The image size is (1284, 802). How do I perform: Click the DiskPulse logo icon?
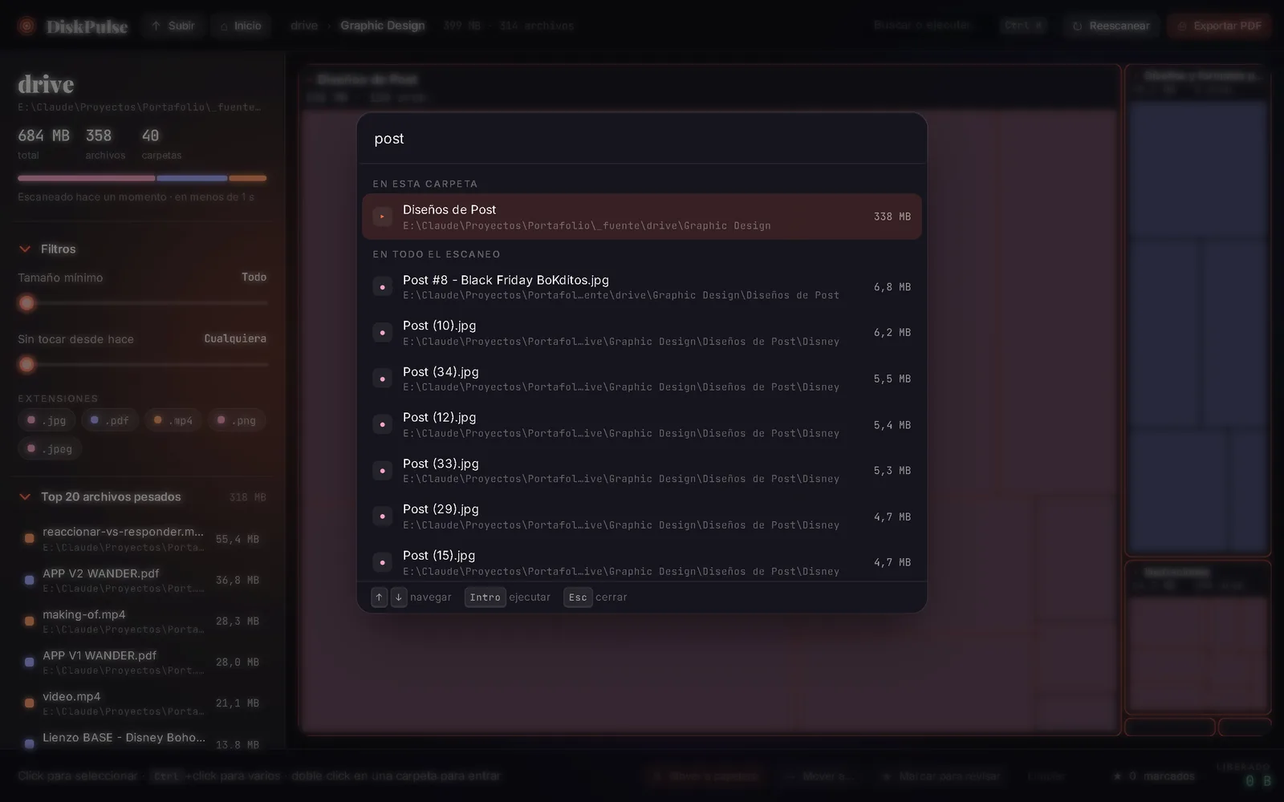click(26, 26)
